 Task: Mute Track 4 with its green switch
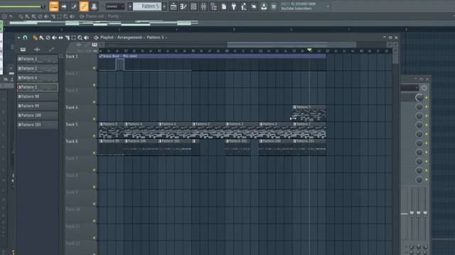click(x=94, y=119)
